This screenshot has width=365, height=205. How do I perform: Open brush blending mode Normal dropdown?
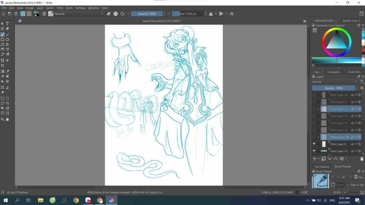[79, 14]
